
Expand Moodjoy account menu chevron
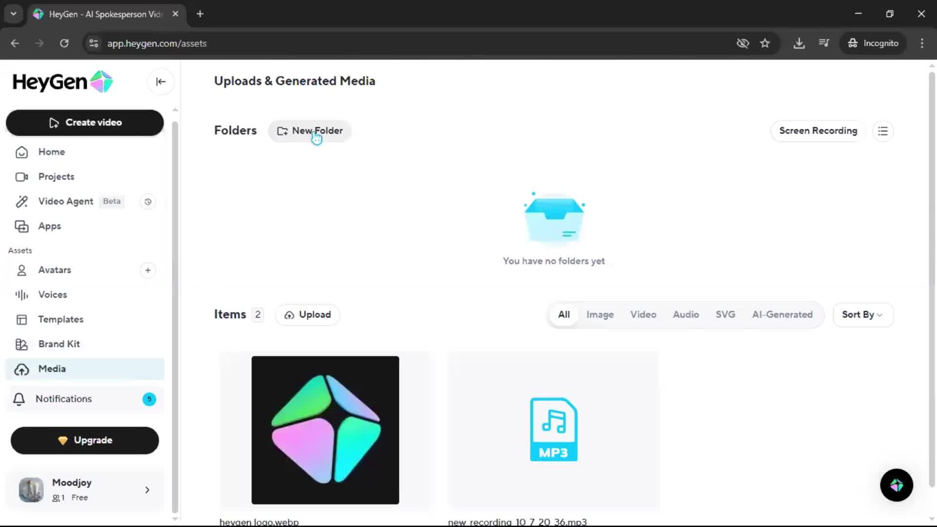[147, 490]
